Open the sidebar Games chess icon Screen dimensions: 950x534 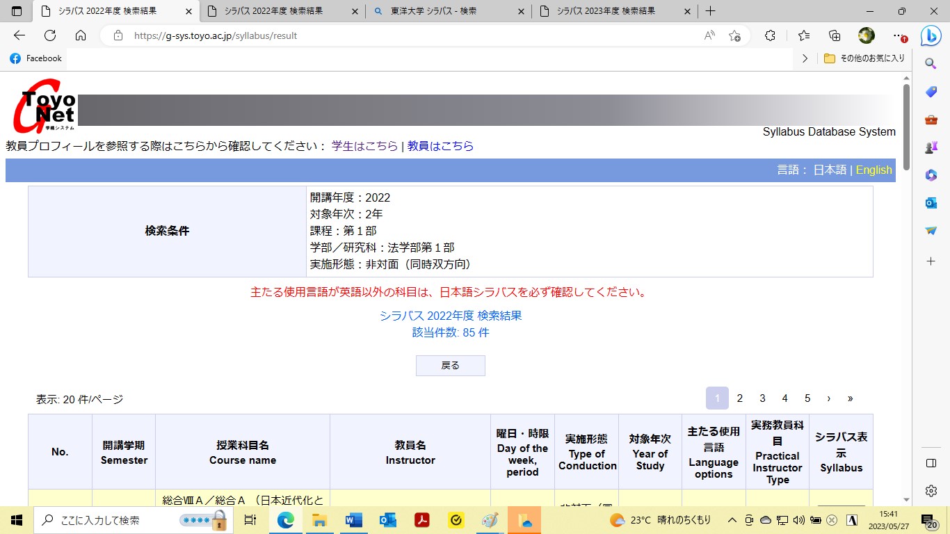(931, 147)
